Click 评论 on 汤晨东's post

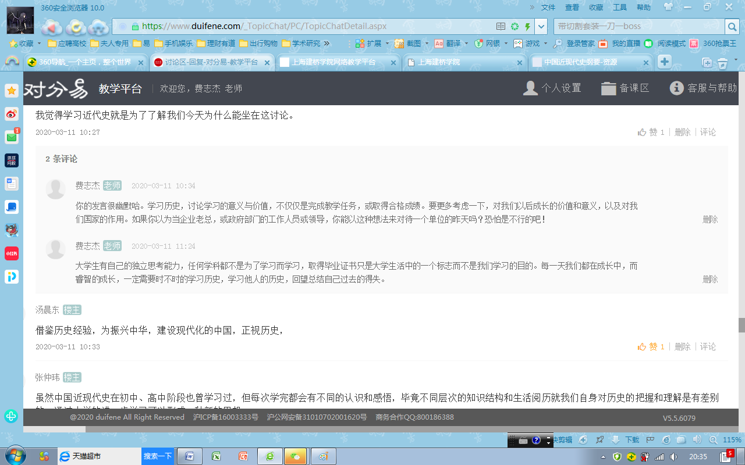[708, 346]
